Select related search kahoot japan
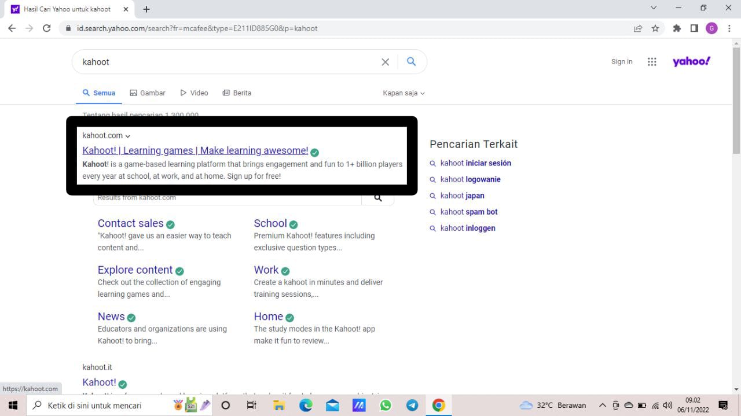This screenshot has width=741, height=416. [462, 196]
